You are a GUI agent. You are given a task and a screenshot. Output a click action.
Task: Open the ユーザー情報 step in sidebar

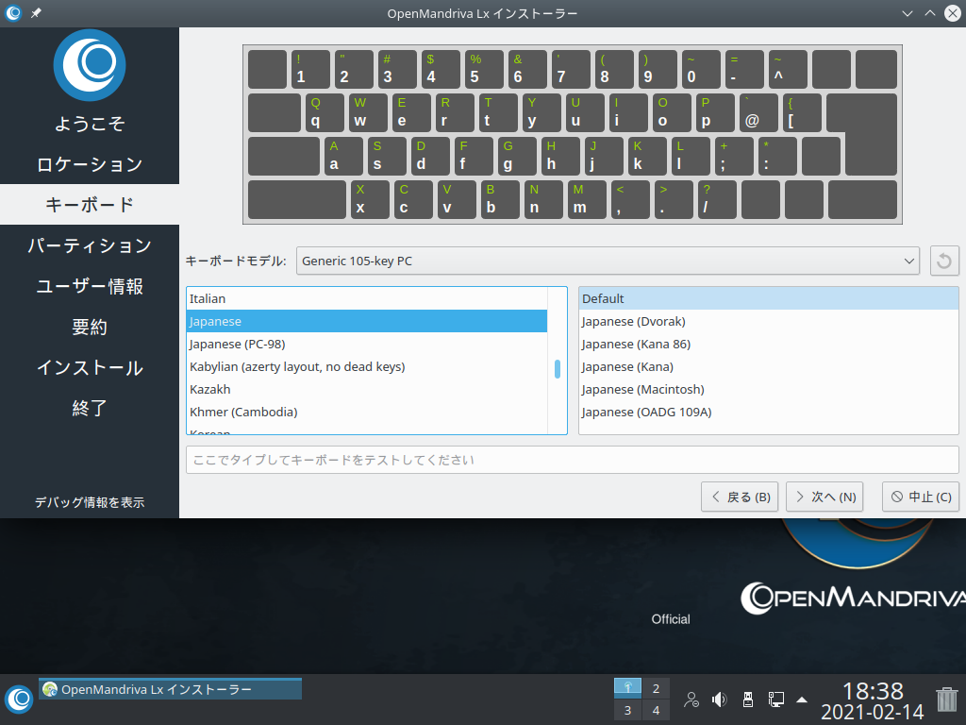[90, 286]
